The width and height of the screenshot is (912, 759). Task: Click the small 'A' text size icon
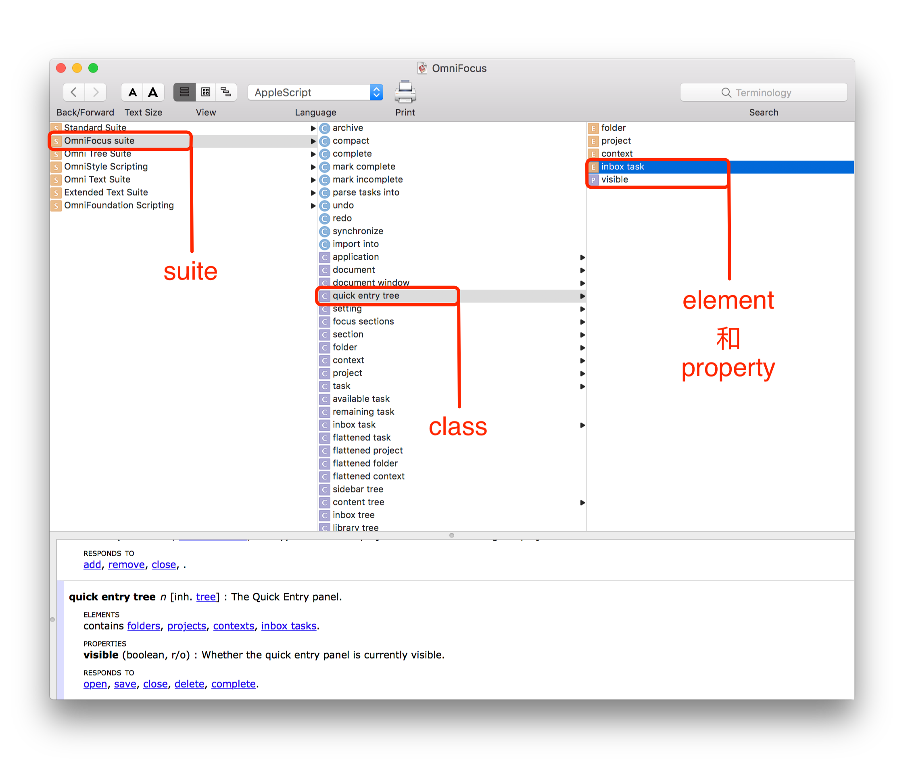[x=134, y=92]
